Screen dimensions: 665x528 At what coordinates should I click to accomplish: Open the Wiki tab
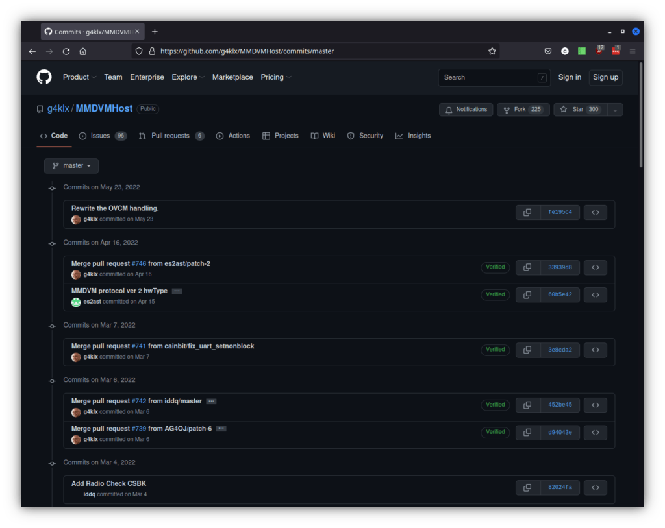(x=323, y=136)
